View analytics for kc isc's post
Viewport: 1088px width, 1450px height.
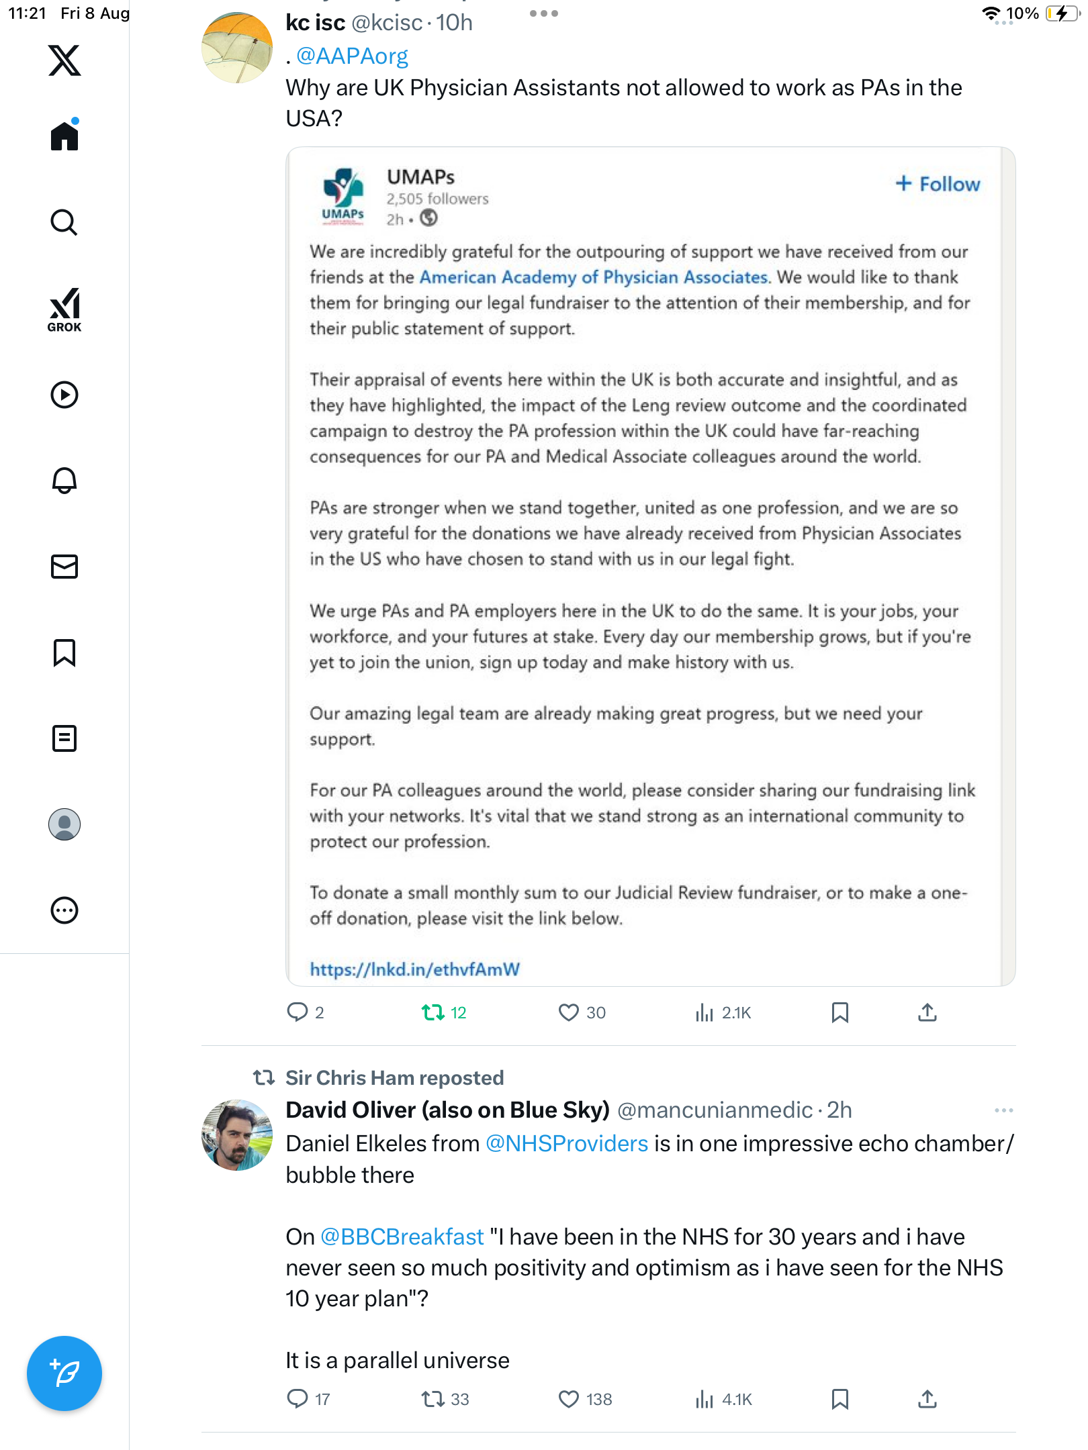704,1012
